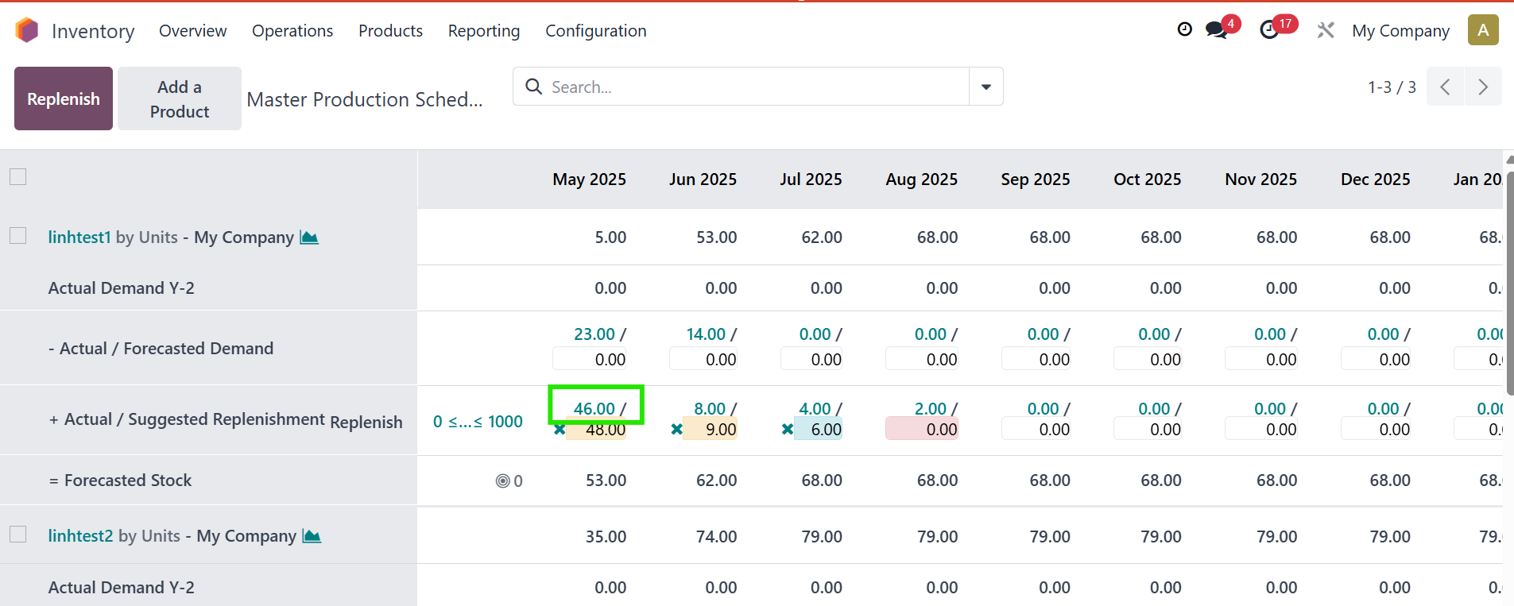
Task: Reset May 2025 replenish quantity with X icon
Action: click(x=560, y=430)
